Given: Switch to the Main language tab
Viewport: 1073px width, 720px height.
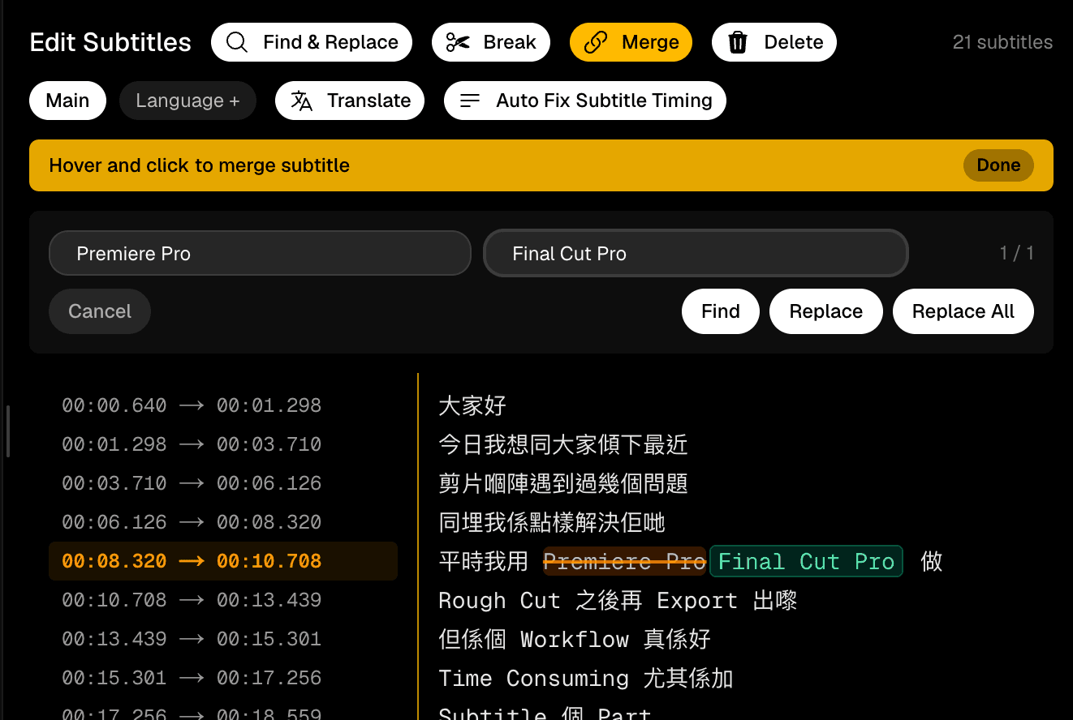Looking at the screenshot, I should tap(67, 101).
